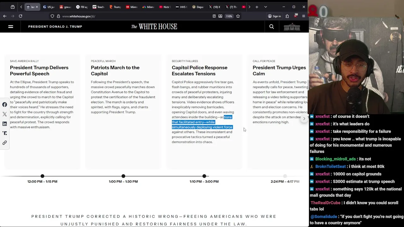Click 'The White House' logo title
Screen dimensions: 404x227
pos(154,26)
